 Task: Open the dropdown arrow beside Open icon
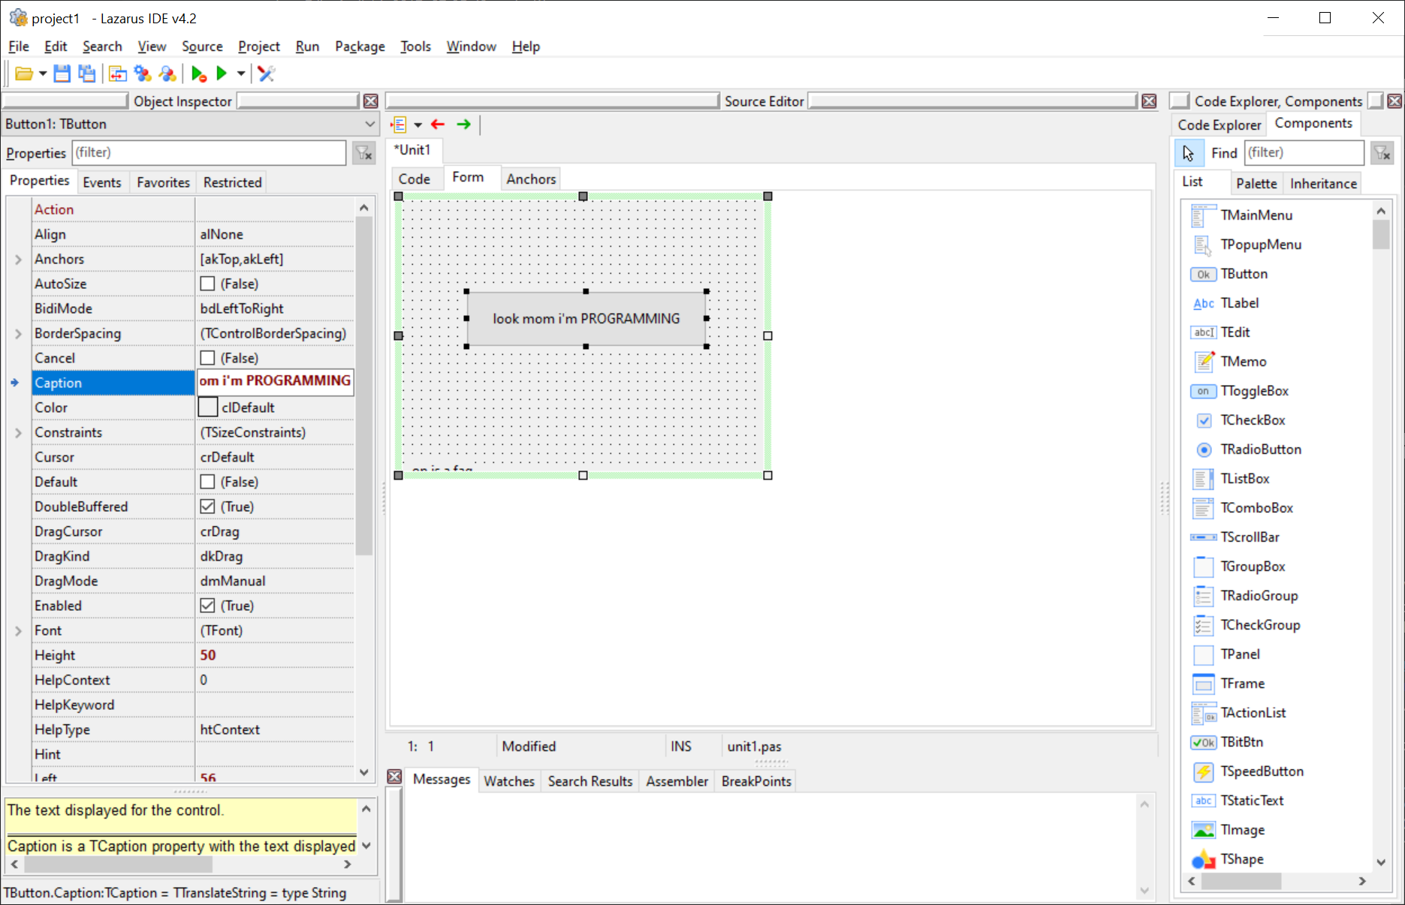[42, 74]
